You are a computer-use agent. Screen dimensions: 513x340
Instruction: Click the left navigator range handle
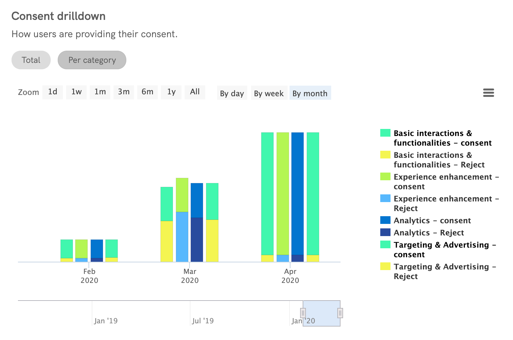tap(303, 313)
